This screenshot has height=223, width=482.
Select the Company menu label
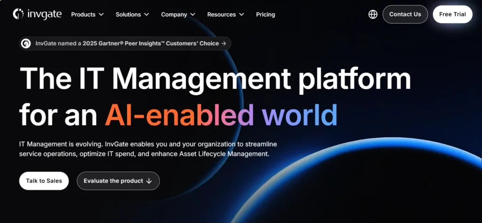tap(174, 15)
